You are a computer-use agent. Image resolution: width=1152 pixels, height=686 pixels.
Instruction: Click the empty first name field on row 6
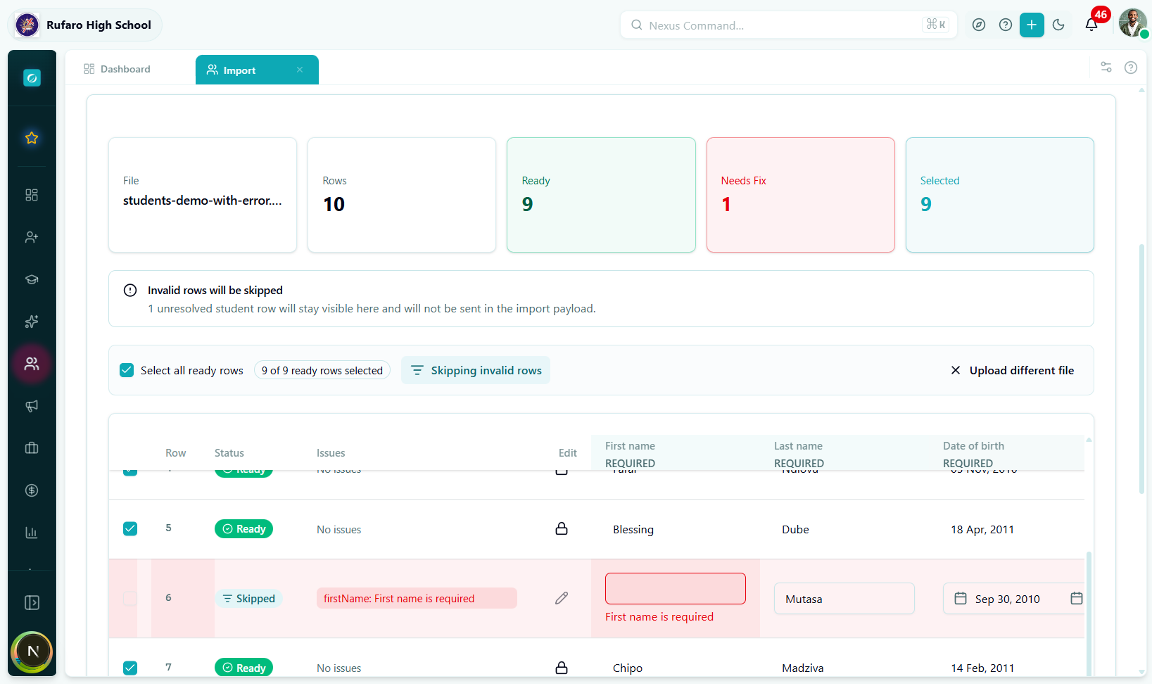click(x=676, y=588)
